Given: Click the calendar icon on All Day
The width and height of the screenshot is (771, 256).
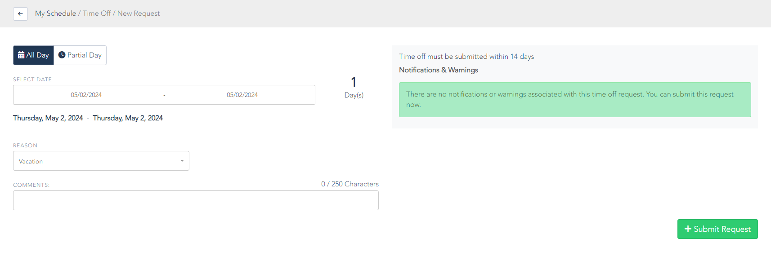Looking at the screenshot, I should pos(21,55).
